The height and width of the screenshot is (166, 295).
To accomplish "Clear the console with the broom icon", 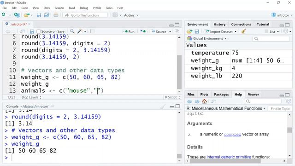I will (163, 107).
